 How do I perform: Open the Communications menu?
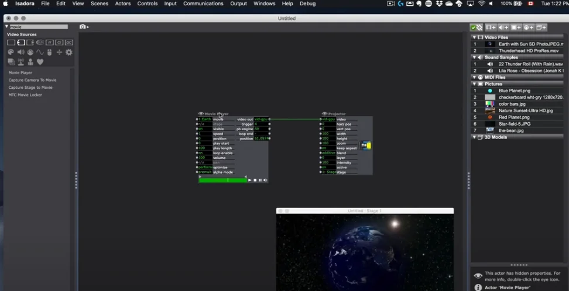(203, 4)
